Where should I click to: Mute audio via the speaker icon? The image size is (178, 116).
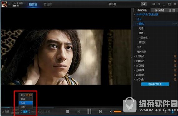tap(111, 112)
